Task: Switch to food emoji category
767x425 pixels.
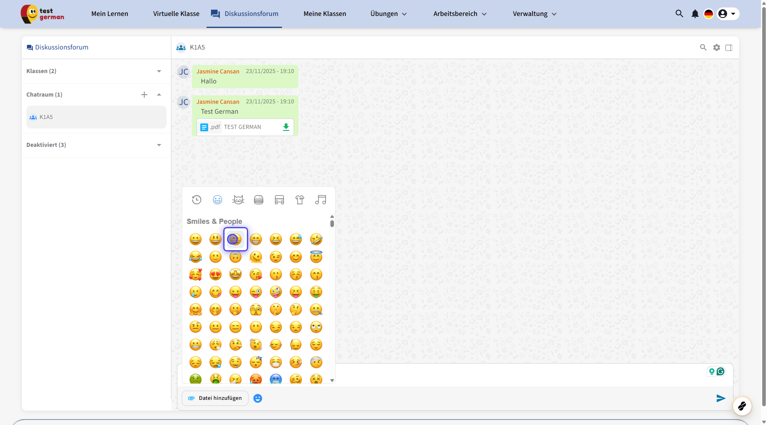Action: click(x=258, y=200)
